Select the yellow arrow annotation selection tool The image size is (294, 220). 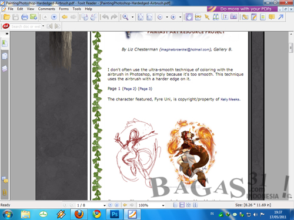pos(207,17)
